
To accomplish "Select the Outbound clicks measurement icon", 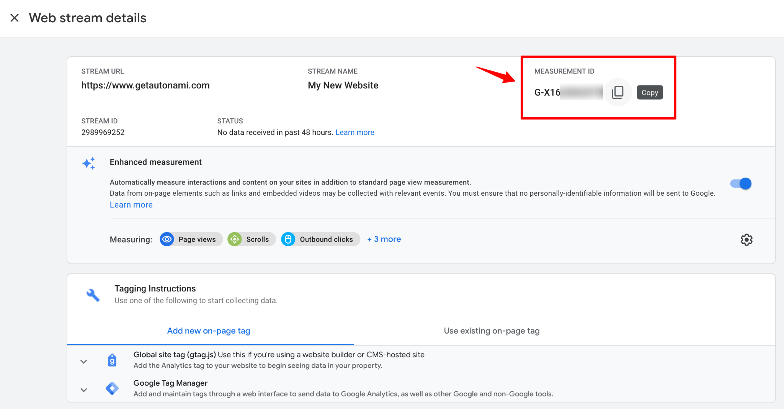I will (x=288, y=239).
